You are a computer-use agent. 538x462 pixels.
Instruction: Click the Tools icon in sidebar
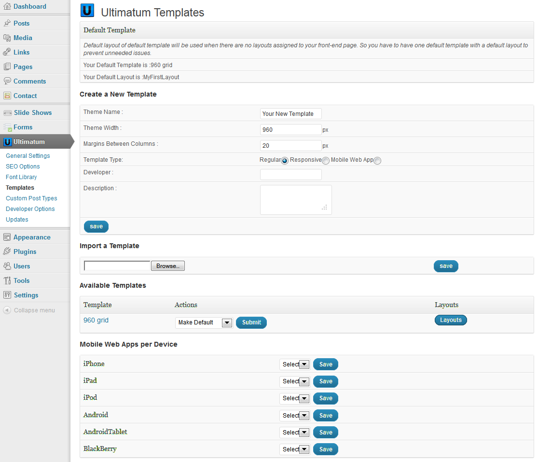(7, 280)
